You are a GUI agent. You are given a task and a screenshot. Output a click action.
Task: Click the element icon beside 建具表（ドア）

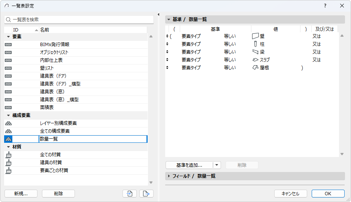(x=8, y=76)
